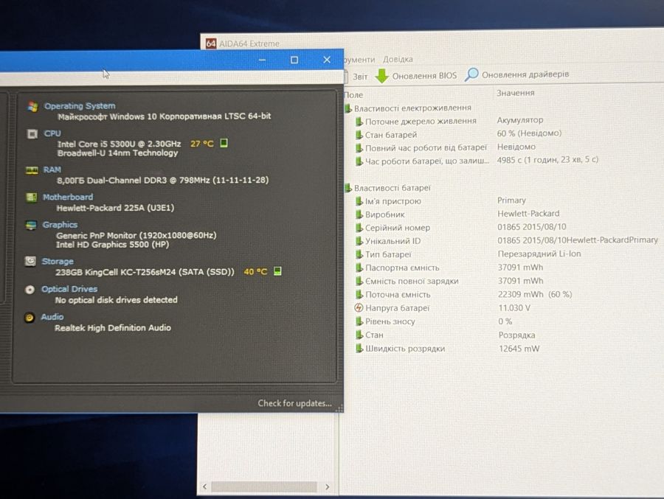664x499 pixels.
Task: Click the value 60 % (Невідомо)
Action: [x=529, y=133]
